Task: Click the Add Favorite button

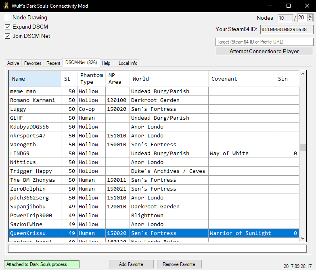Action: point(131,264)
